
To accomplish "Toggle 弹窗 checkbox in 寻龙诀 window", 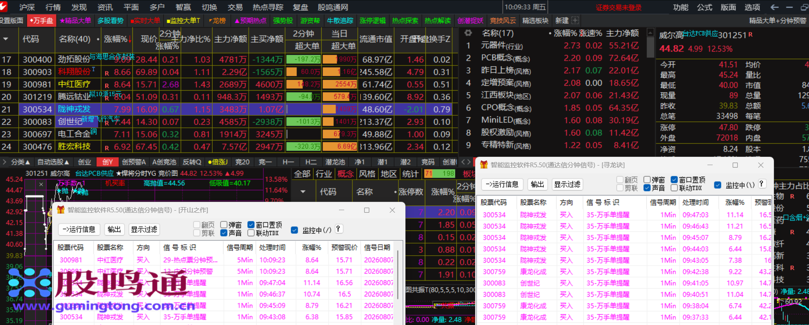I will (647, 179).
